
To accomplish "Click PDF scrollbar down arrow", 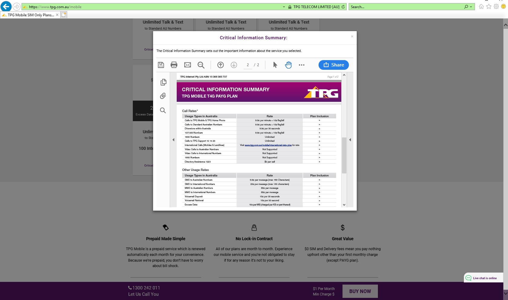I will click(344, 205).
